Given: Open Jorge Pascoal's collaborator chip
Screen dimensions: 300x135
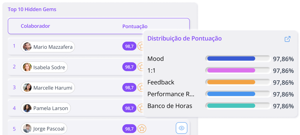Looking at the screenshot, I should [44, 128].
